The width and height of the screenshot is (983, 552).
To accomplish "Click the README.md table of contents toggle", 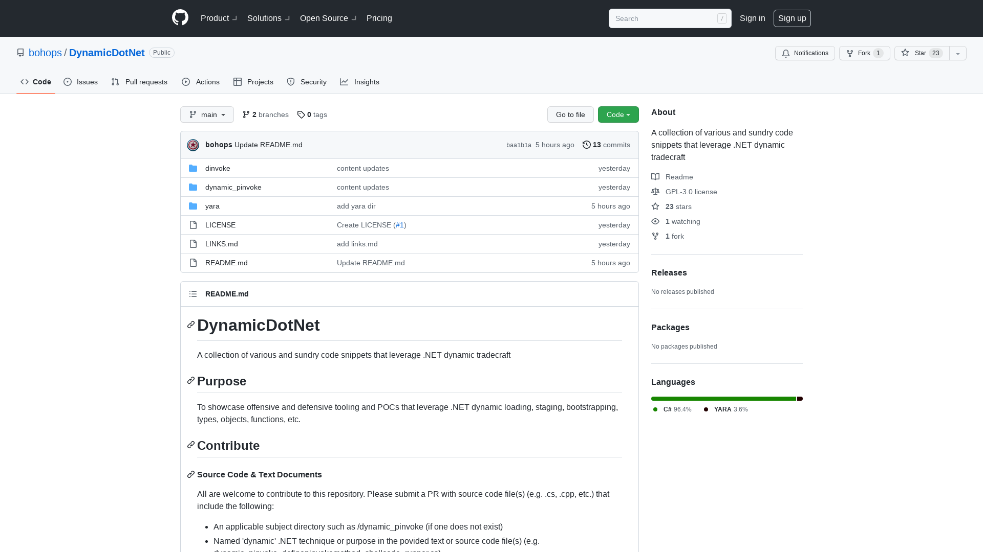I will click(x=193, y=294).
